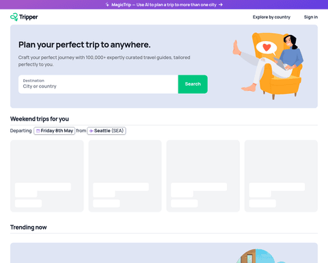This screenshot has height=263, width=328.
Task: Click the green Search button
Action: point(193,84)
